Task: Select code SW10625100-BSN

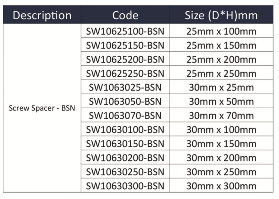Action: point(125,31)
